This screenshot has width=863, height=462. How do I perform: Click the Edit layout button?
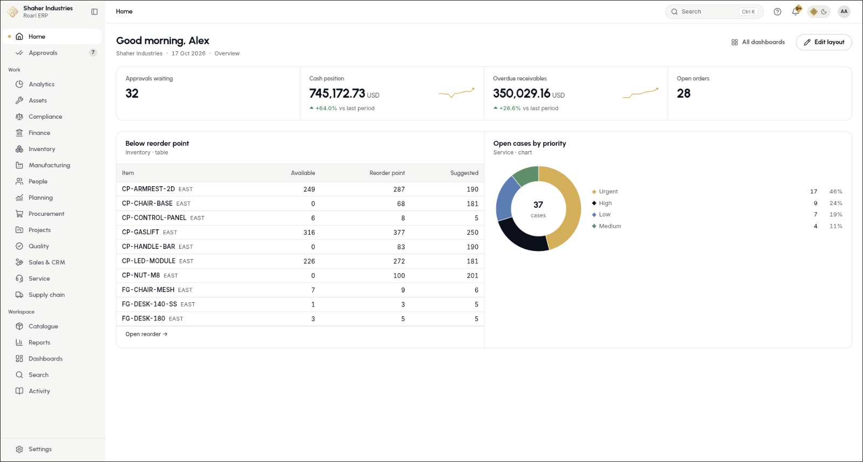(x=824, y=42)
